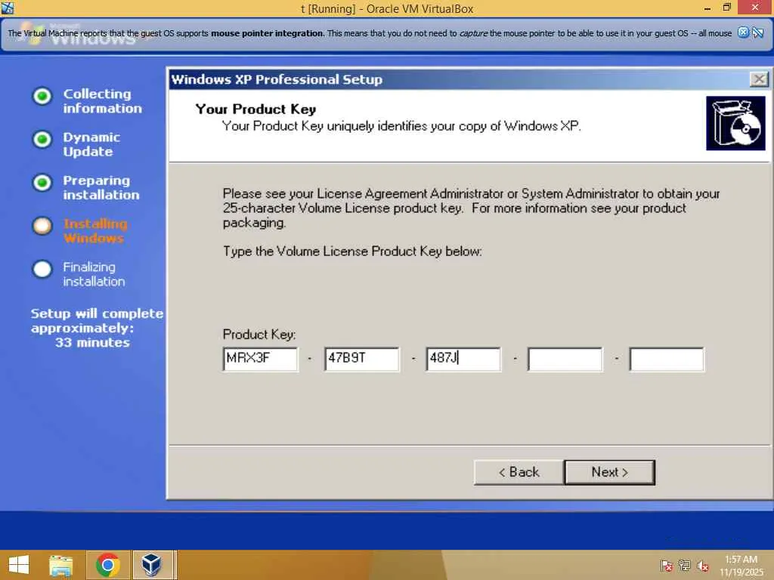Open the clock showing 1:57 AM
This screenshot has height=580, width=774.
[x=741, y=566]
